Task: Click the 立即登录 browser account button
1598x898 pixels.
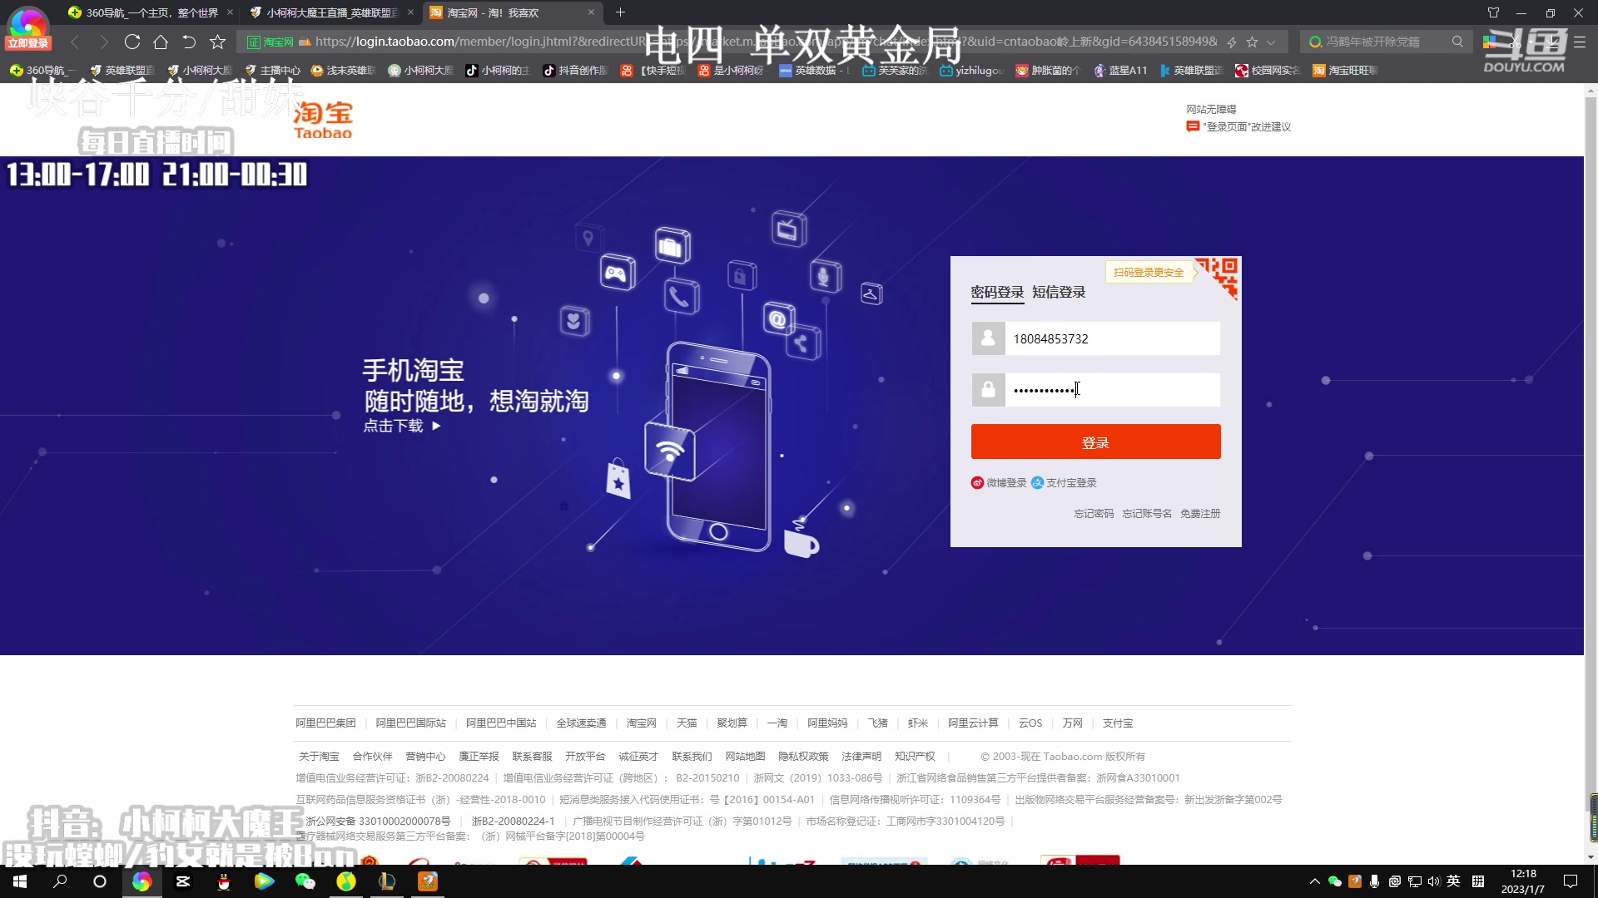Action: [x=28, y=43]
